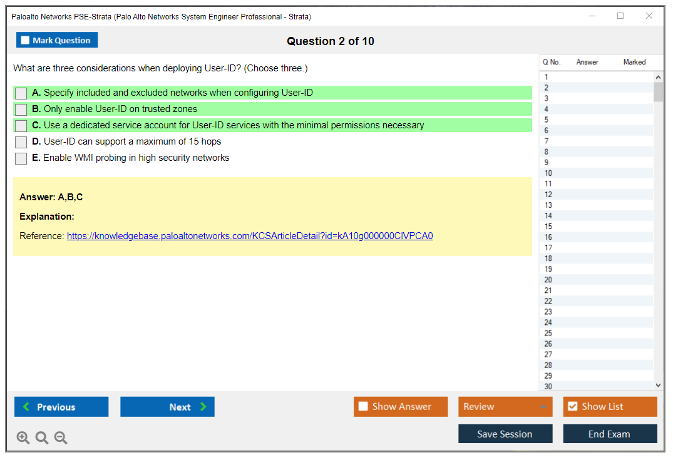Go to the Next question
Viewport: 673px width, 460px height.
[x=167, y=407]
